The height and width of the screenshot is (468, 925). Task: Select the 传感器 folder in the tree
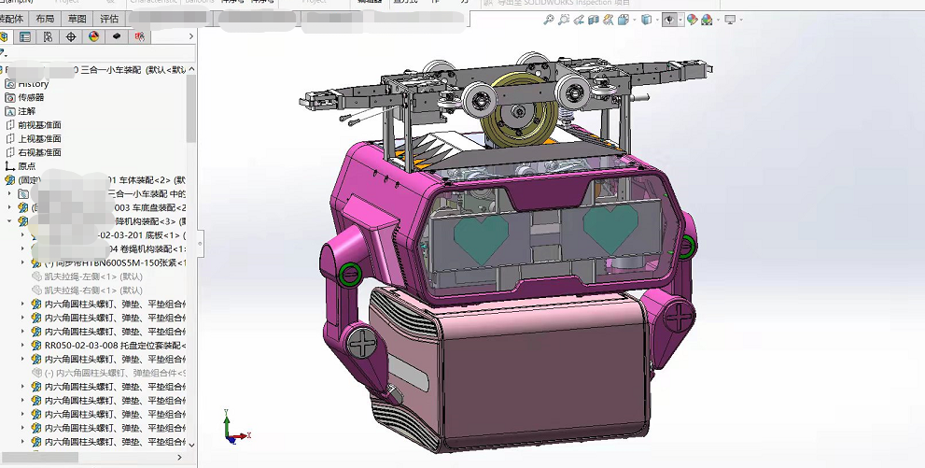(31, 97)
